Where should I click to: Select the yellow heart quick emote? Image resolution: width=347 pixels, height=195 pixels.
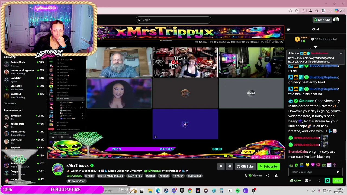tap(307, 165)
